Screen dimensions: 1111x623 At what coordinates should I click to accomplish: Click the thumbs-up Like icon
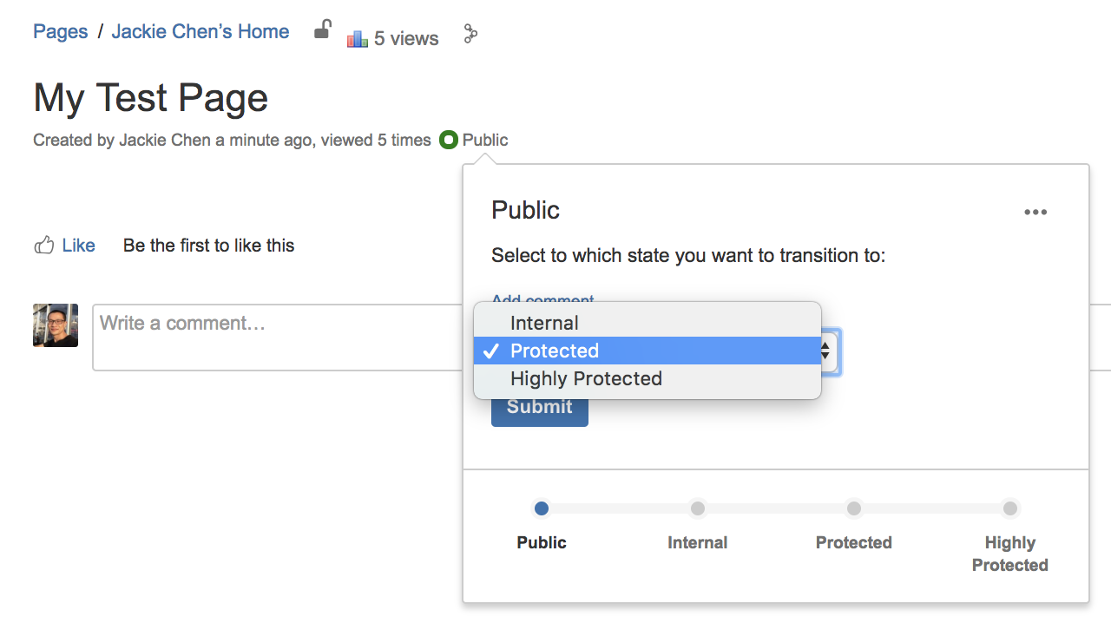(43, 246)
